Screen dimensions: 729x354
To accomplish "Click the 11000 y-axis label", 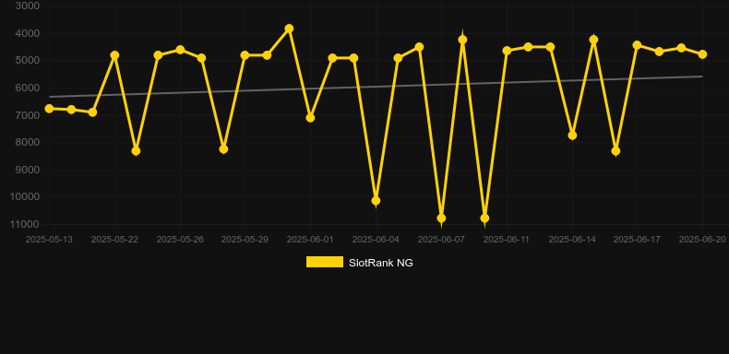I will point(25,224).
